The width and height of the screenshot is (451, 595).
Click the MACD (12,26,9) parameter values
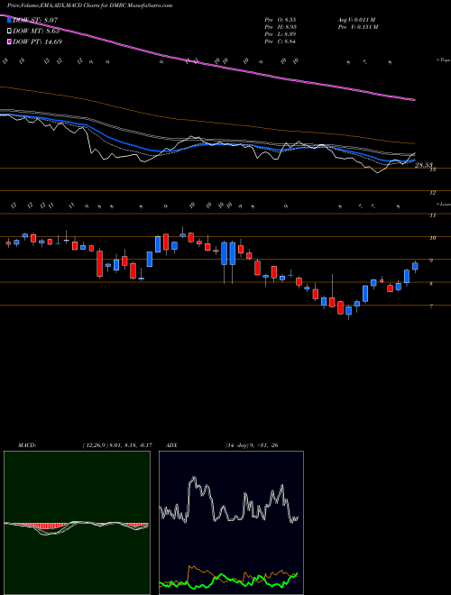117,445
